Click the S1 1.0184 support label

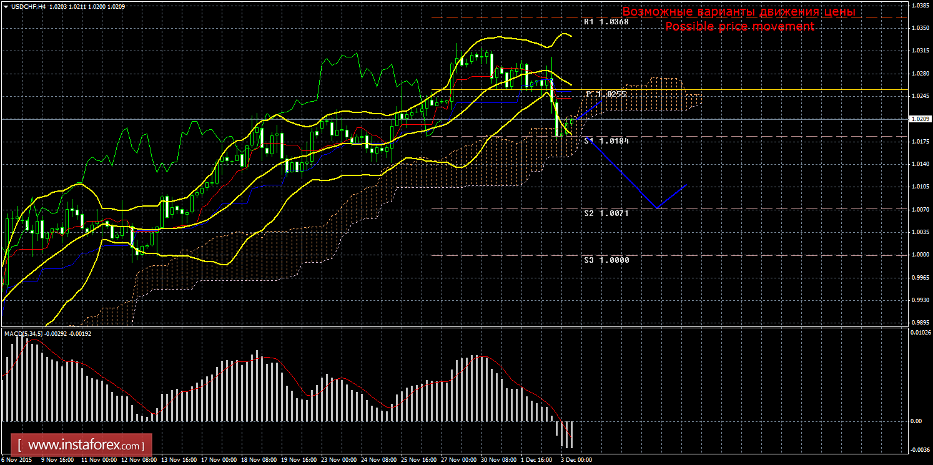point(606,141)
